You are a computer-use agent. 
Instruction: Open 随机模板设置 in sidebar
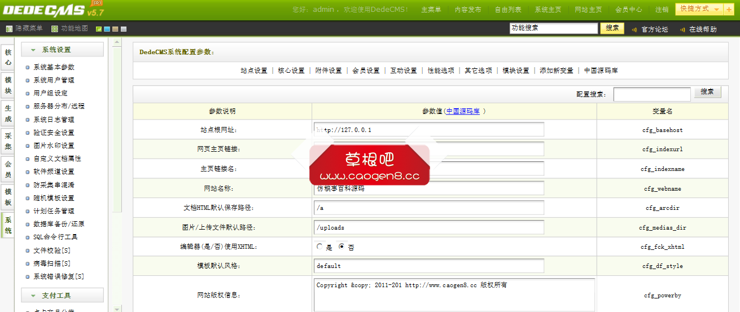pyautogui.click(x=54, y=198)
